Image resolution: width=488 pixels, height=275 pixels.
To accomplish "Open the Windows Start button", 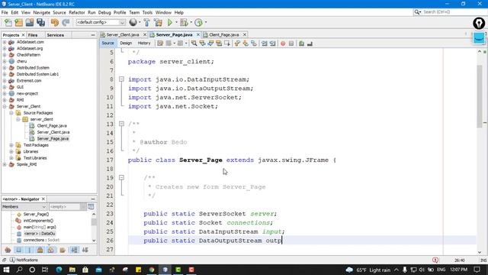I will pyautogui.click(x=6, y=270).
